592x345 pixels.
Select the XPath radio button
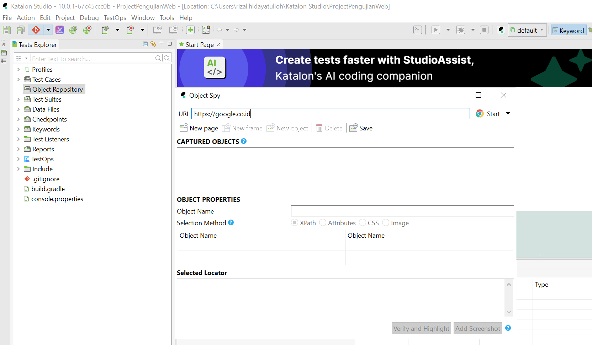pyautogui.click(x=295, y=222)
